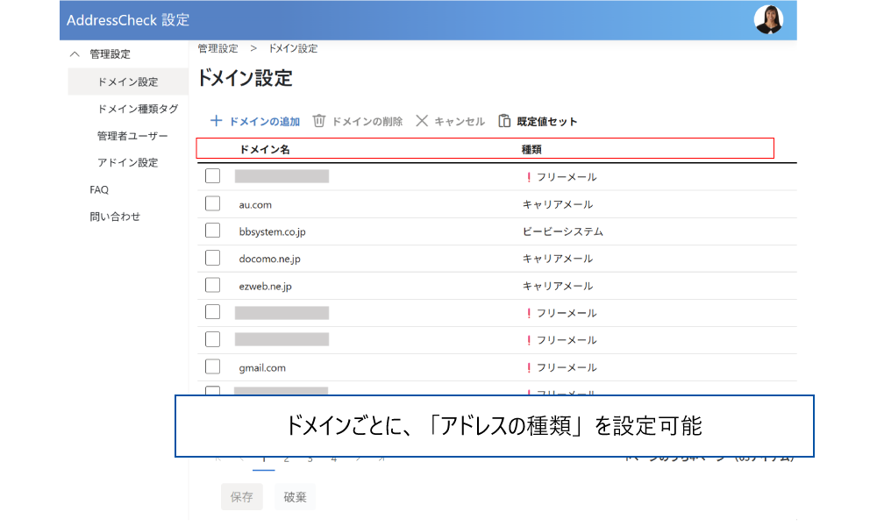The width and height of the screenshot is (877, 526).
Task: Open ドメイン種類タグ in the sidebar
Action: 138,109
